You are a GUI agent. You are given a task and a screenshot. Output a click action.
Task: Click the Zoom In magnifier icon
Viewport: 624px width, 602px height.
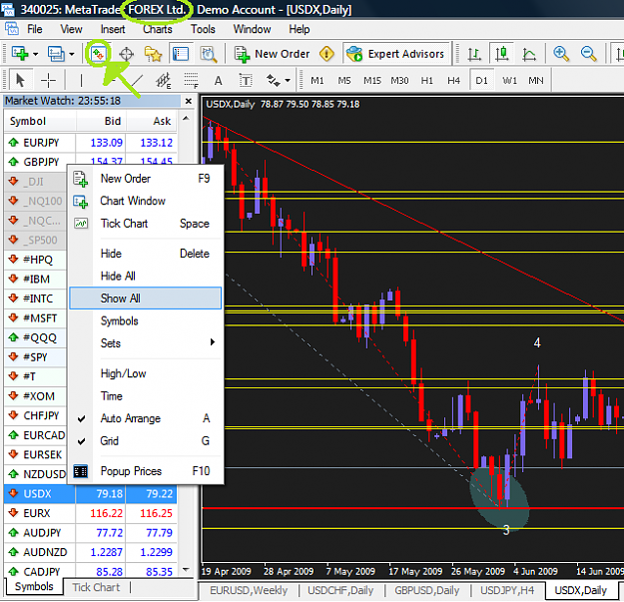(x=561, y=54)
